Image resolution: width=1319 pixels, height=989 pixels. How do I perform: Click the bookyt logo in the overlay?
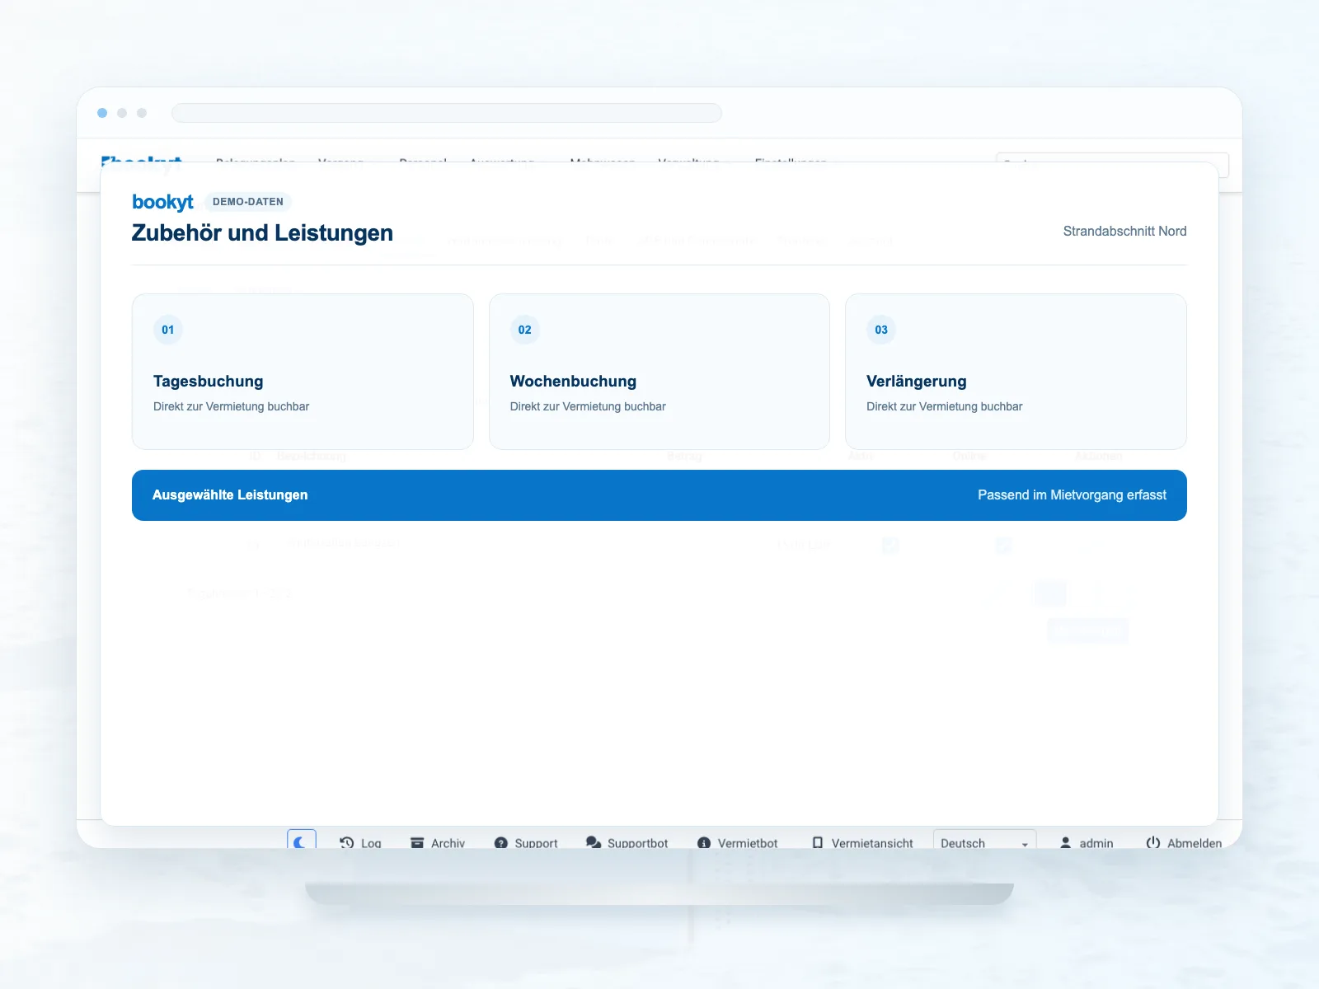click(x=162, y=202)
